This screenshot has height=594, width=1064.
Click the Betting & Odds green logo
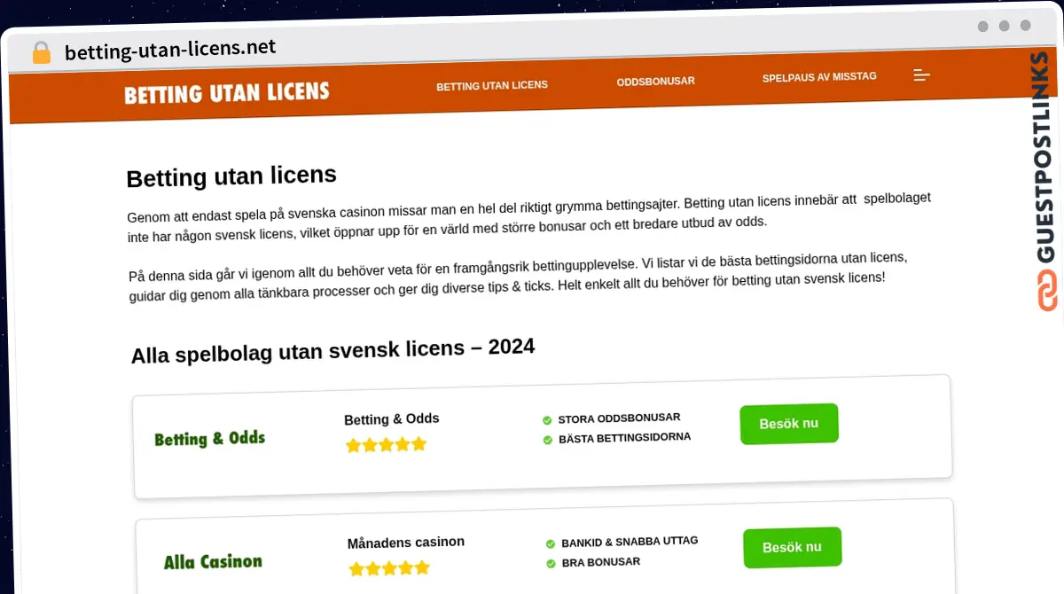(209, 439)
